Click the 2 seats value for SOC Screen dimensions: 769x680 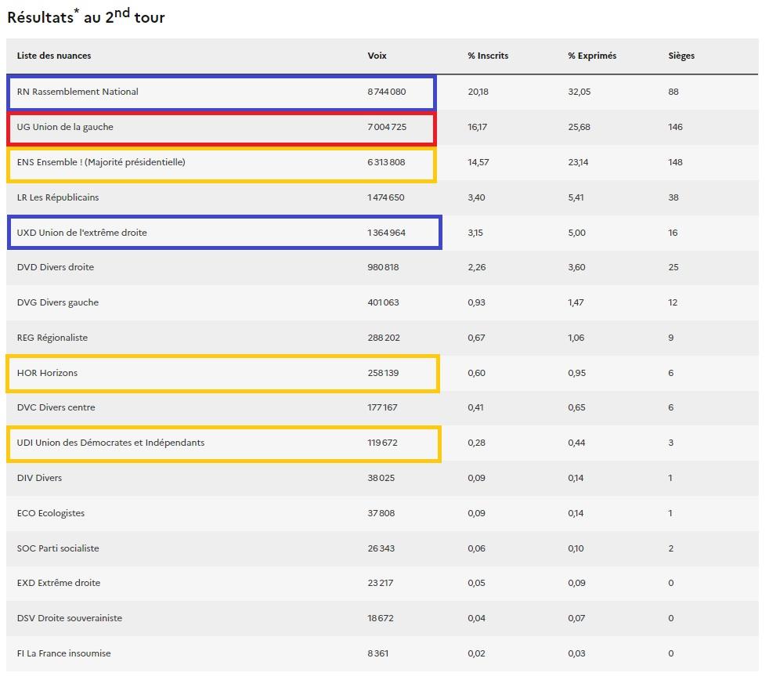click(x=671, y=548)
